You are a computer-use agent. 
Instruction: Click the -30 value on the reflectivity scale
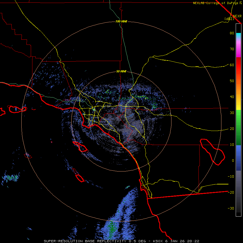231,208
